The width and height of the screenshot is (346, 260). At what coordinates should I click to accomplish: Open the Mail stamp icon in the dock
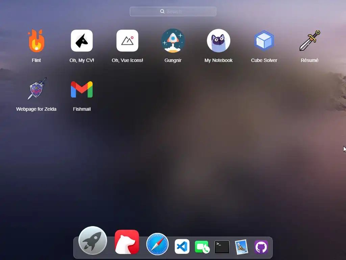pyautogui.click(x=241, y=247)
